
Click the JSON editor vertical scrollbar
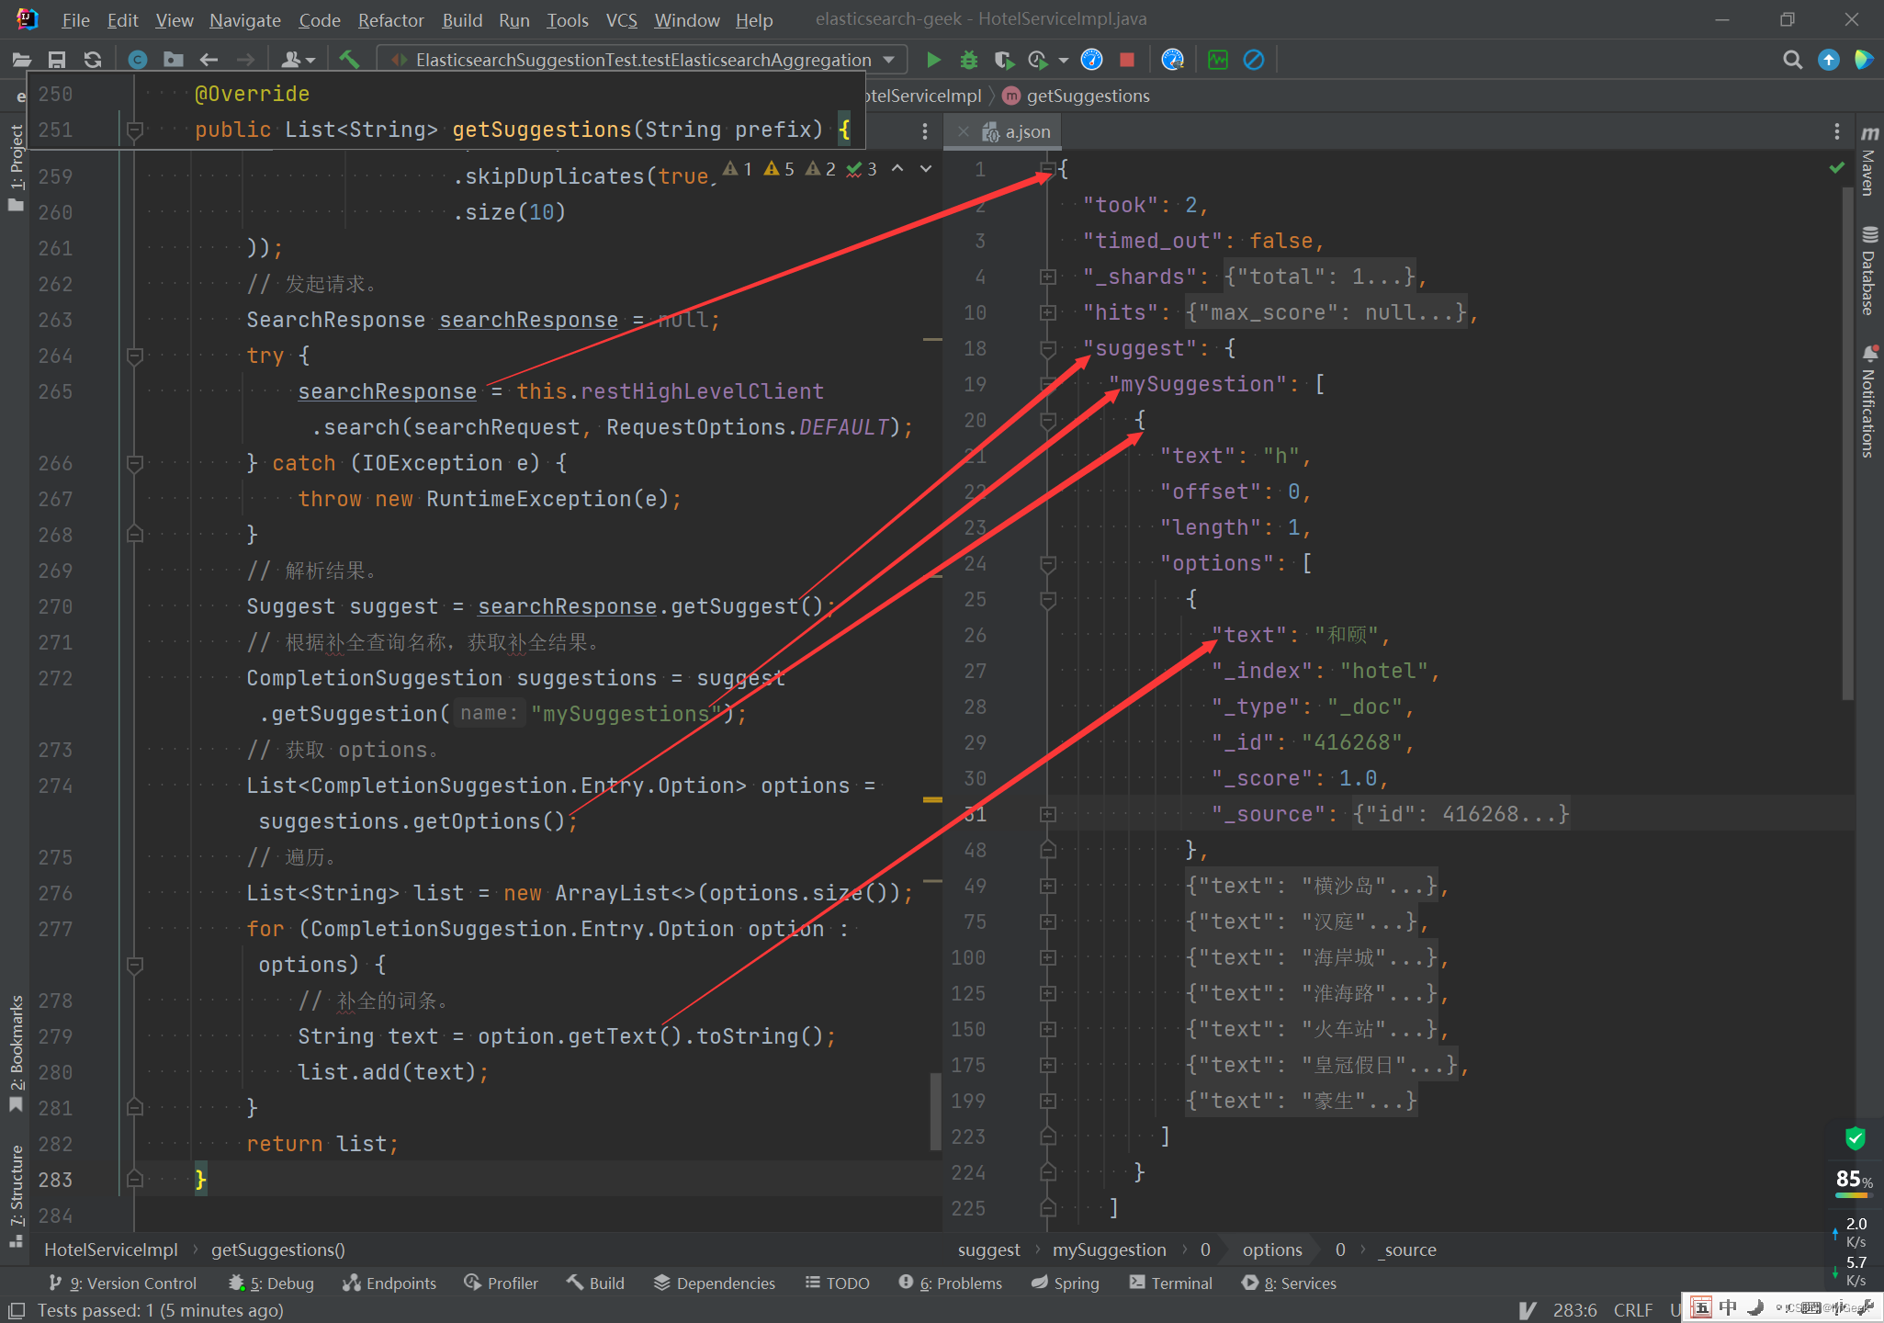[x=1847, y=445]
